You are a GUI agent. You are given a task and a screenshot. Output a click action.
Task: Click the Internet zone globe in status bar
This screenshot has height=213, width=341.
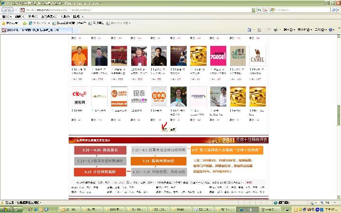(276, 203)
